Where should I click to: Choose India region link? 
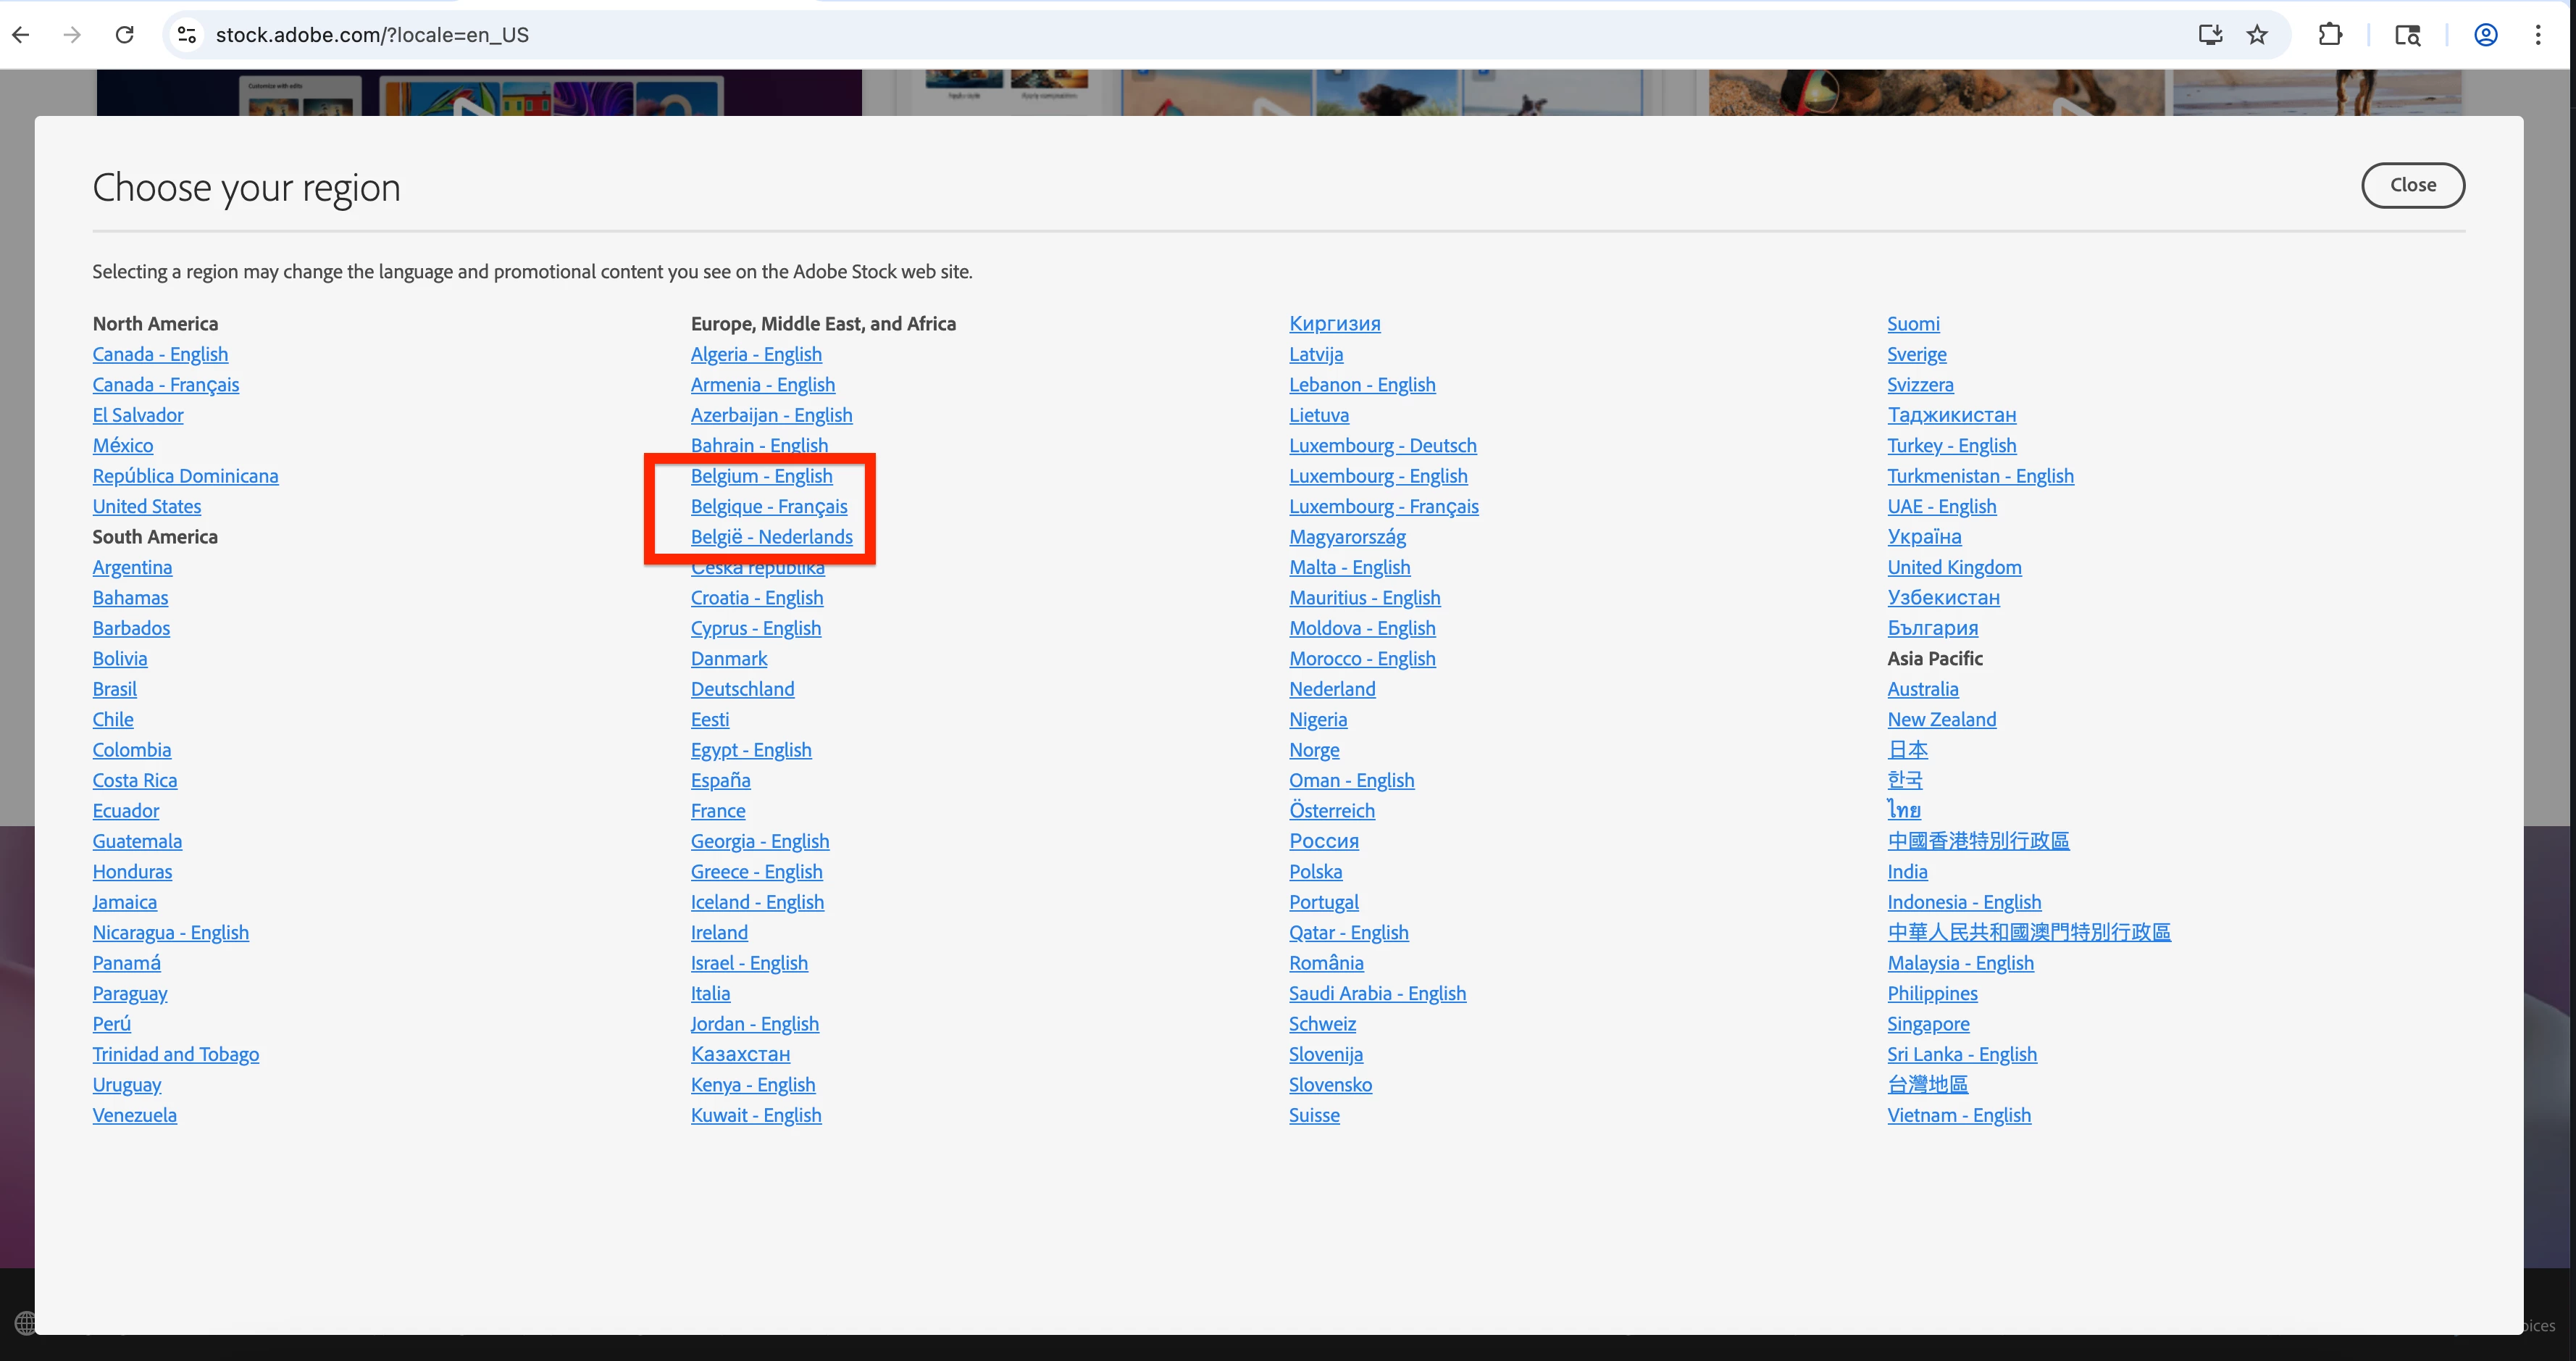[1908, 872]
